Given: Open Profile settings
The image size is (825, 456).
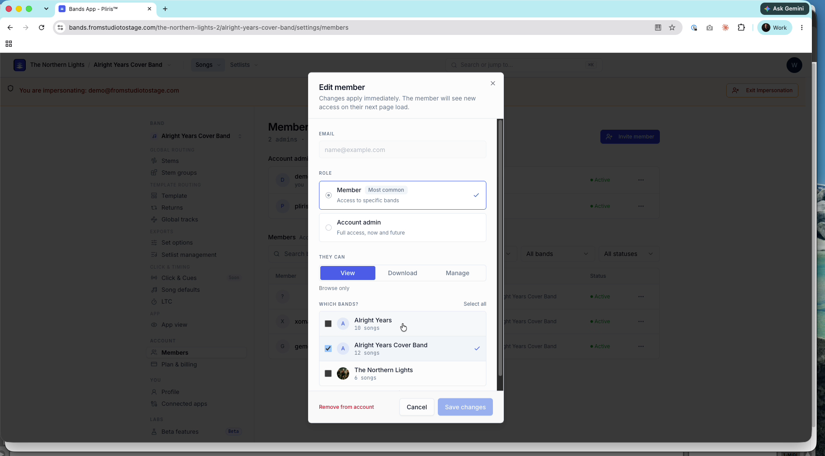Looking at the screenshot, I should [x=170, y=392].
